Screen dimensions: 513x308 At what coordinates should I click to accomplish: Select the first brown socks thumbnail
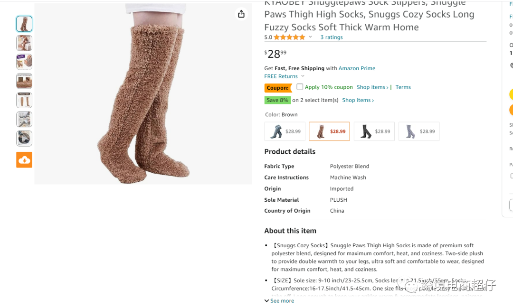pyautogui.click(x=24, y=24)
